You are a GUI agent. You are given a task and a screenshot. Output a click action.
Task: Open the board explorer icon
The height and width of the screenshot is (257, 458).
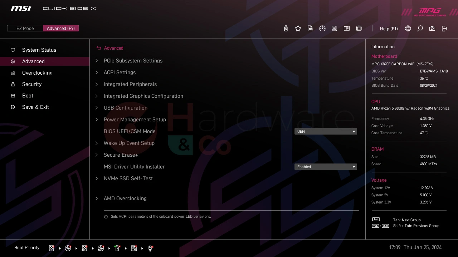[335, 29]
